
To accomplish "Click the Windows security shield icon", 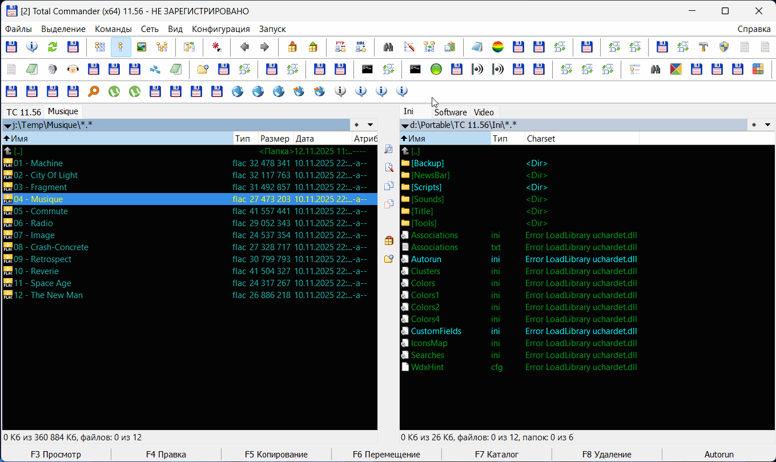I will tap(724, 47).
